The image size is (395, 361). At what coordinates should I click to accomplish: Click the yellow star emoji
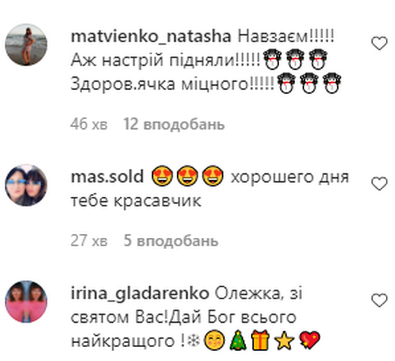284,341
